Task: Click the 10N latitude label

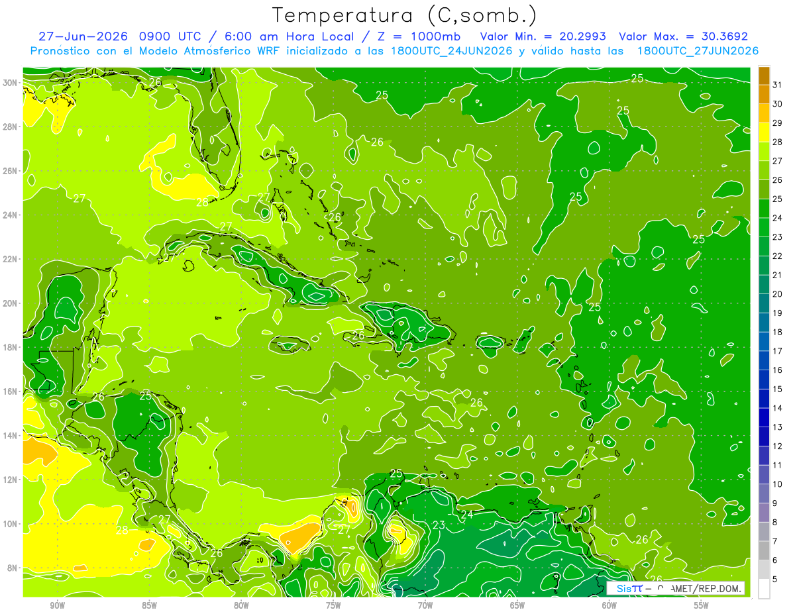Action: [11, 524]
